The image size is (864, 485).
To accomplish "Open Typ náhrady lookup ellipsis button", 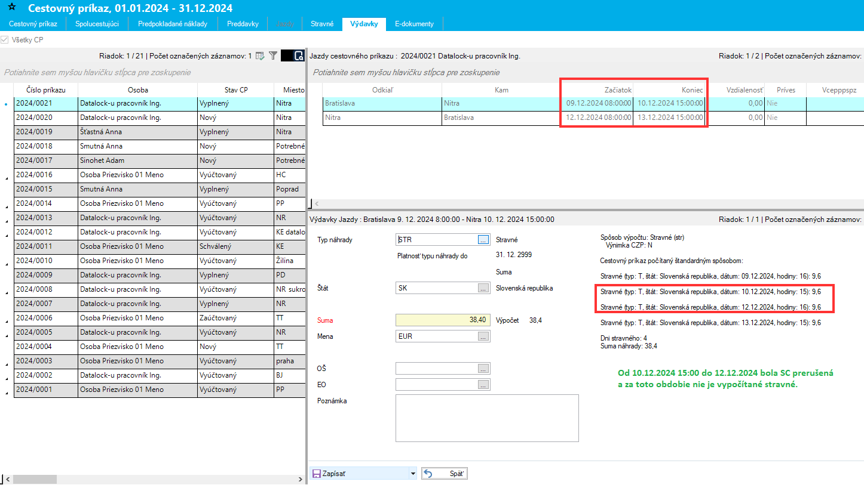I will 483,240.
